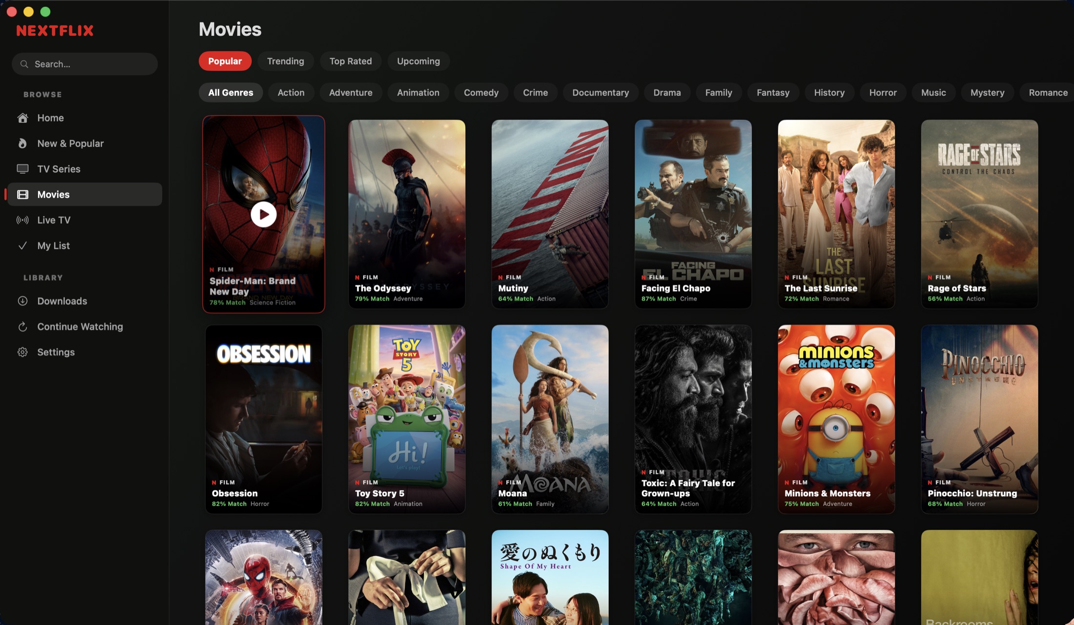Image resolution: width=1074 pixels, height=625 pixels.
Task: Filter by Comedy genre
Action: (481, 92)
